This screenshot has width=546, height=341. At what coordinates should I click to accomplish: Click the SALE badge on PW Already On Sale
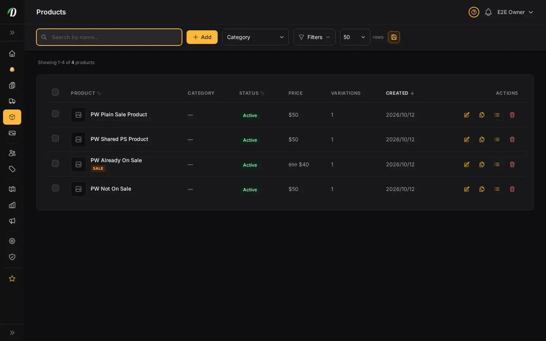[x=98, y=169]
